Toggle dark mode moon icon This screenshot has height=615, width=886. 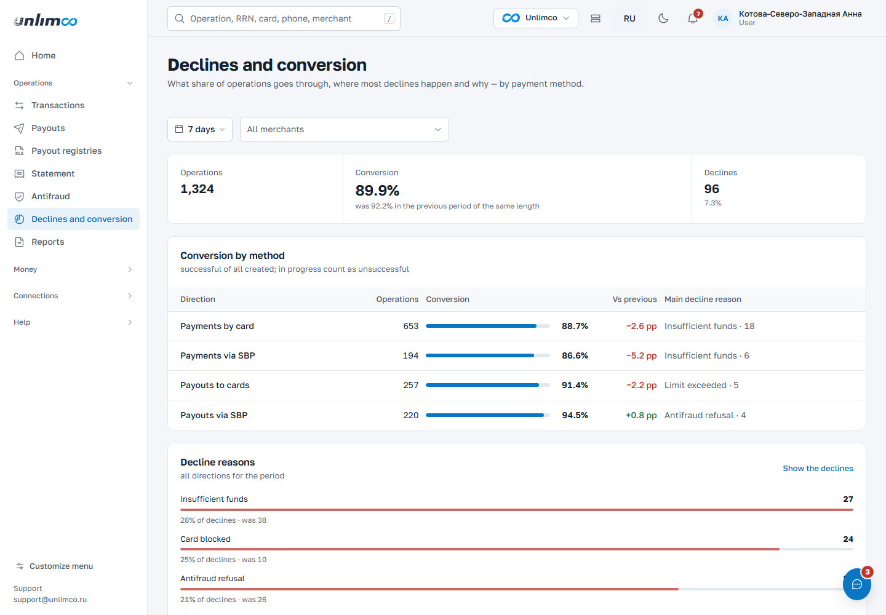coord(663,18)
